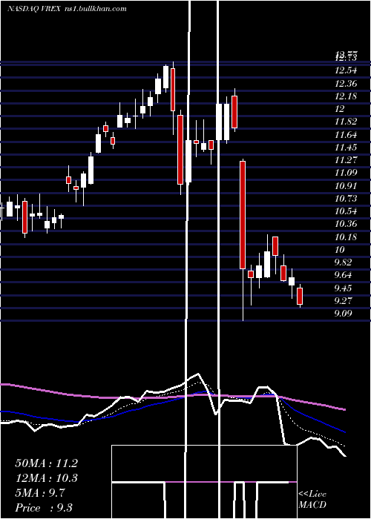Select the 12.36 price axis label

pyautogui.click(x=346, y=83)
